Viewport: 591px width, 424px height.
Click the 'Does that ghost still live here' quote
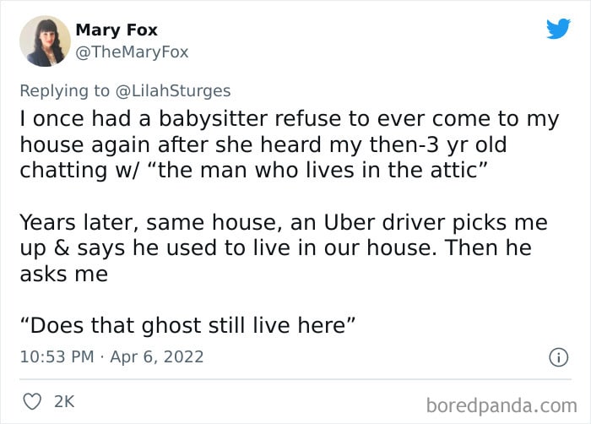187,325
